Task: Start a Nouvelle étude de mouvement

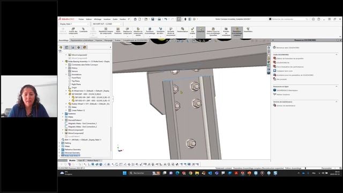Action: [170, 32]
